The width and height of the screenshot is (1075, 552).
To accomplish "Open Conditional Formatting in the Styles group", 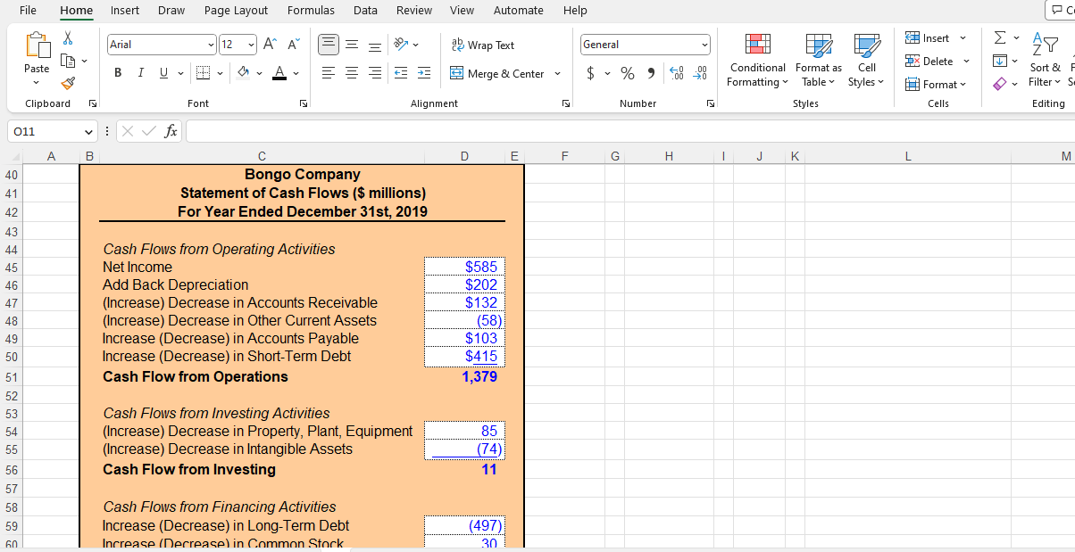I will [757, 61].
